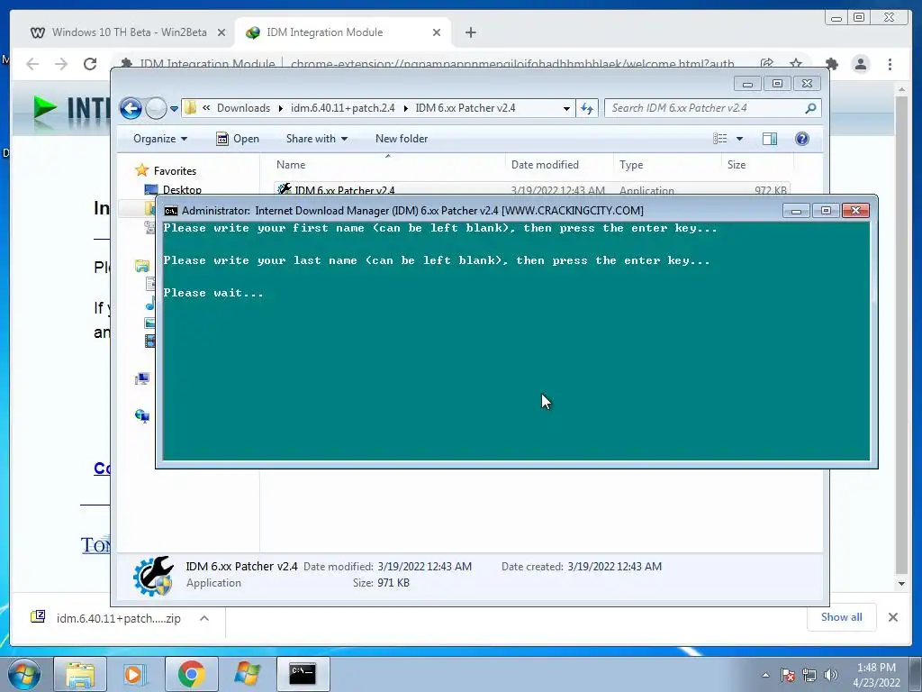Open Action Center flag tray icon
922x692 pixels.
tap(788, 675)
